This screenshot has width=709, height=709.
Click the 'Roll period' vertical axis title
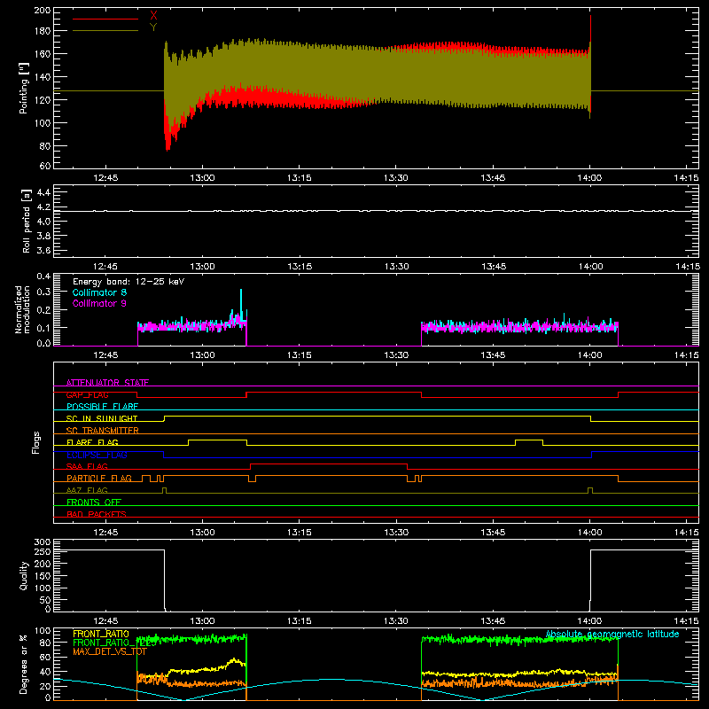click(26, 221)
